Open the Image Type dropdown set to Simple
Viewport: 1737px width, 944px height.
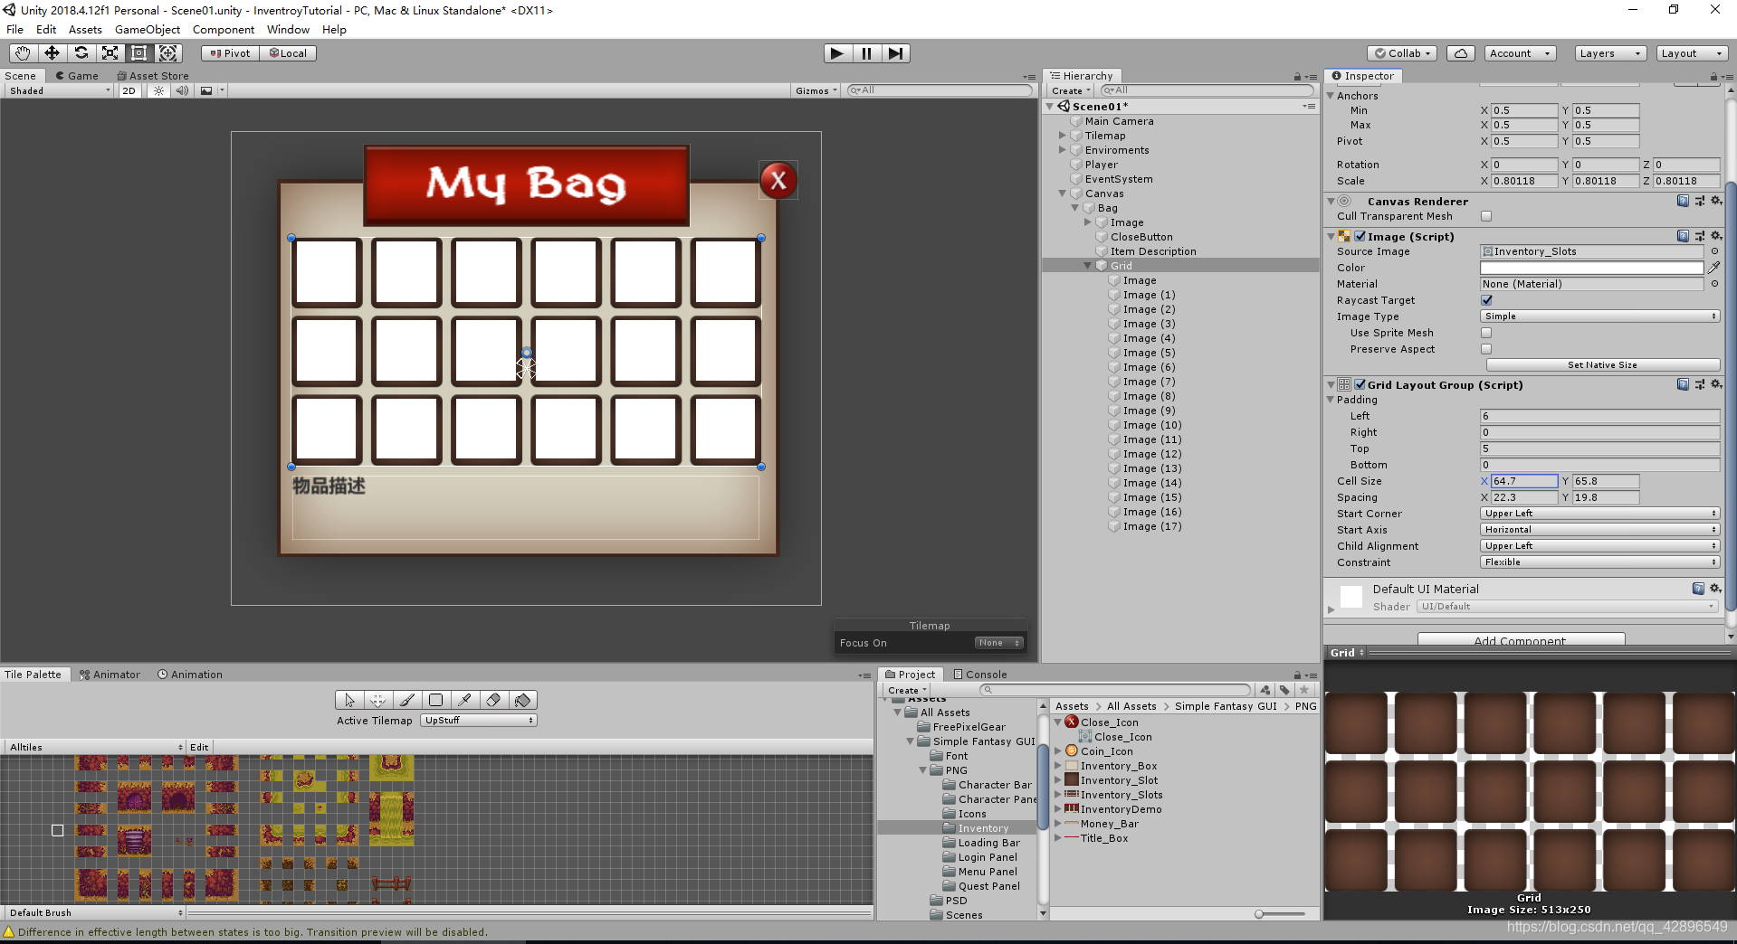[x=1599, y=316]
